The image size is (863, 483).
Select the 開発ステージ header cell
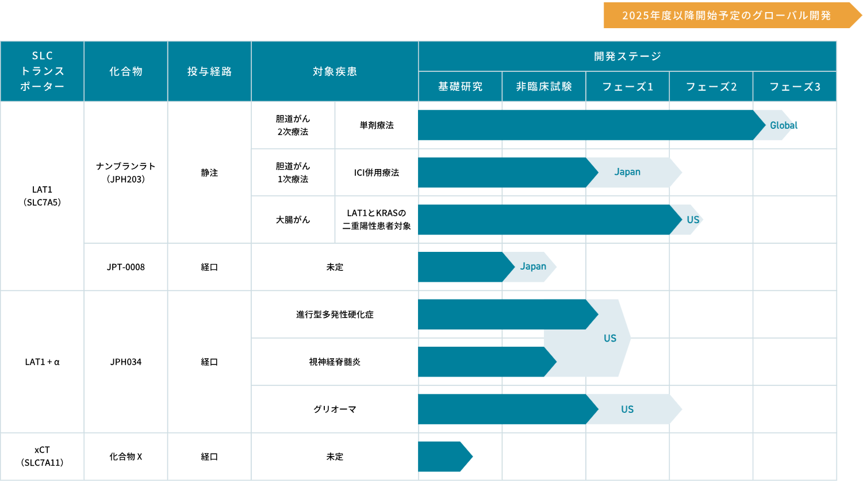627,56
